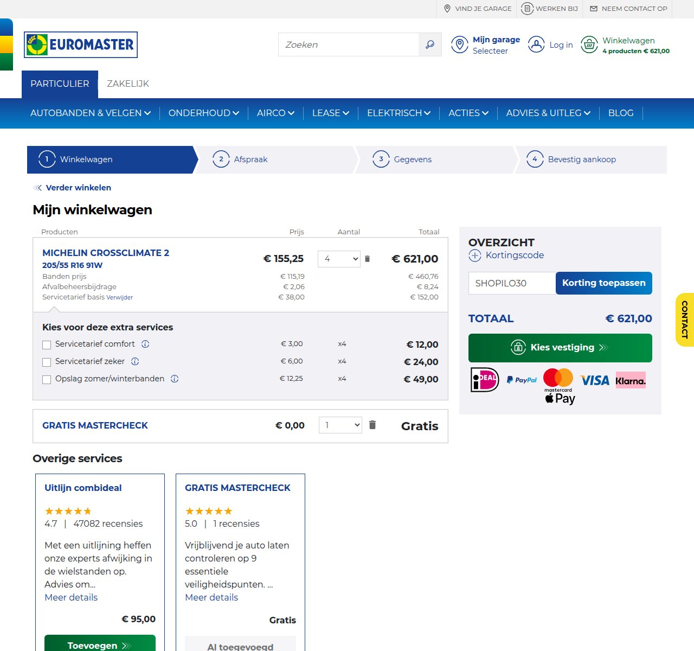Expand Airco menu
Viewport: 694px width, 651px height.
(276, 113)
